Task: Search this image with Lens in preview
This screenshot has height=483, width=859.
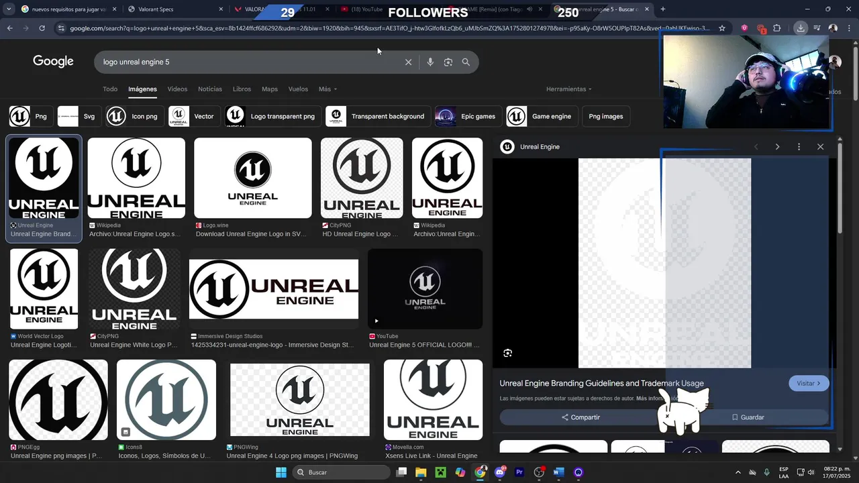Action: click(508, 353)
